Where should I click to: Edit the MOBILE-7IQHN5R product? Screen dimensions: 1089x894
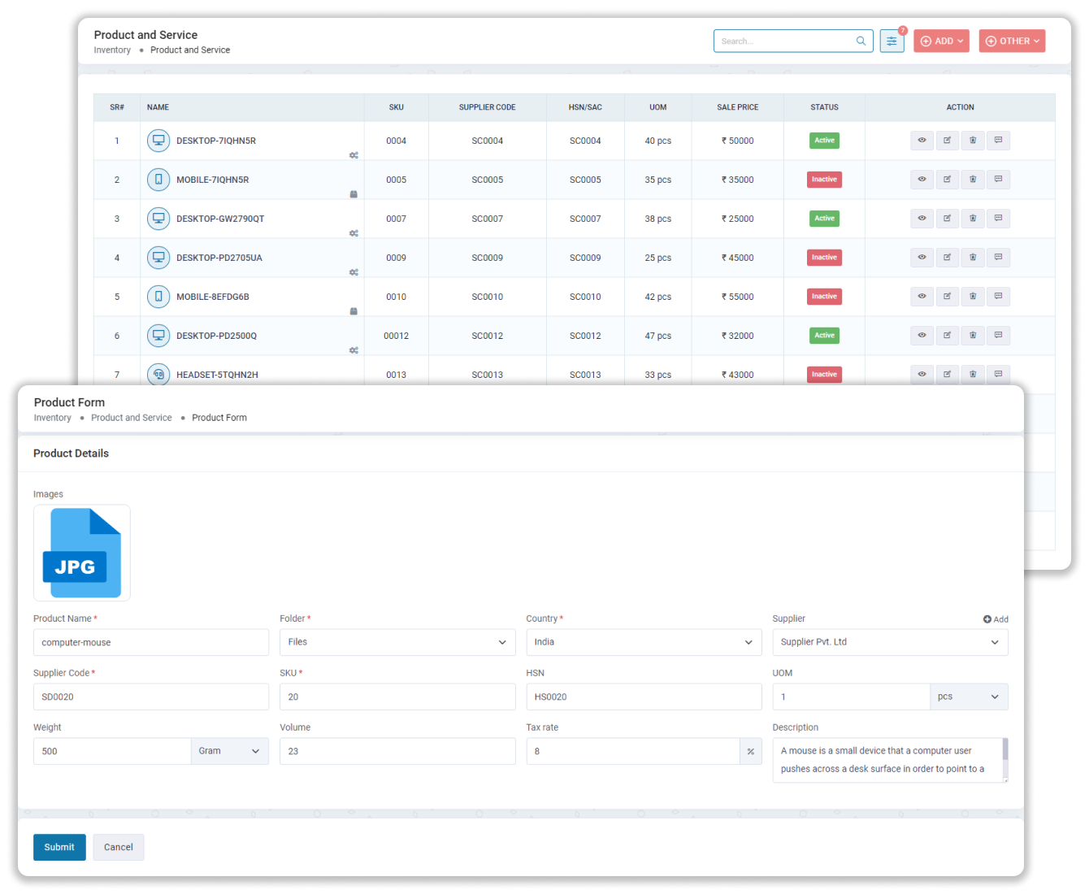coord(947,179)
